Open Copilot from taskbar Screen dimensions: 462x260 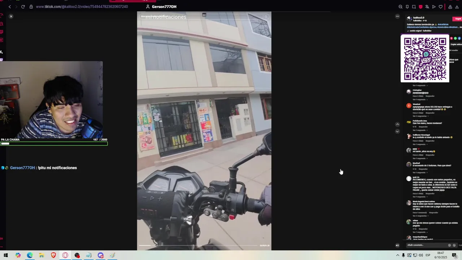tap(18, 255)
